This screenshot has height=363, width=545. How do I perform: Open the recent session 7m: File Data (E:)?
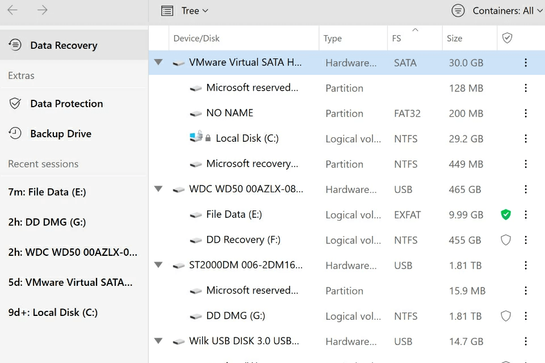click(47, 192)
